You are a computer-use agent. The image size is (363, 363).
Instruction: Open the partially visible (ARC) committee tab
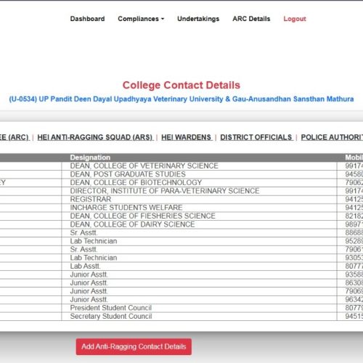coord(15,137)
